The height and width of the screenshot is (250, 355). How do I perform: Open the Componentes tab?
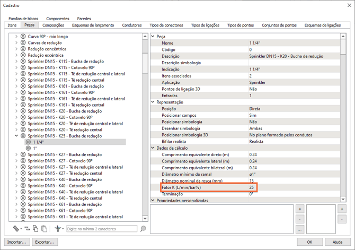(x=57, y=19)
